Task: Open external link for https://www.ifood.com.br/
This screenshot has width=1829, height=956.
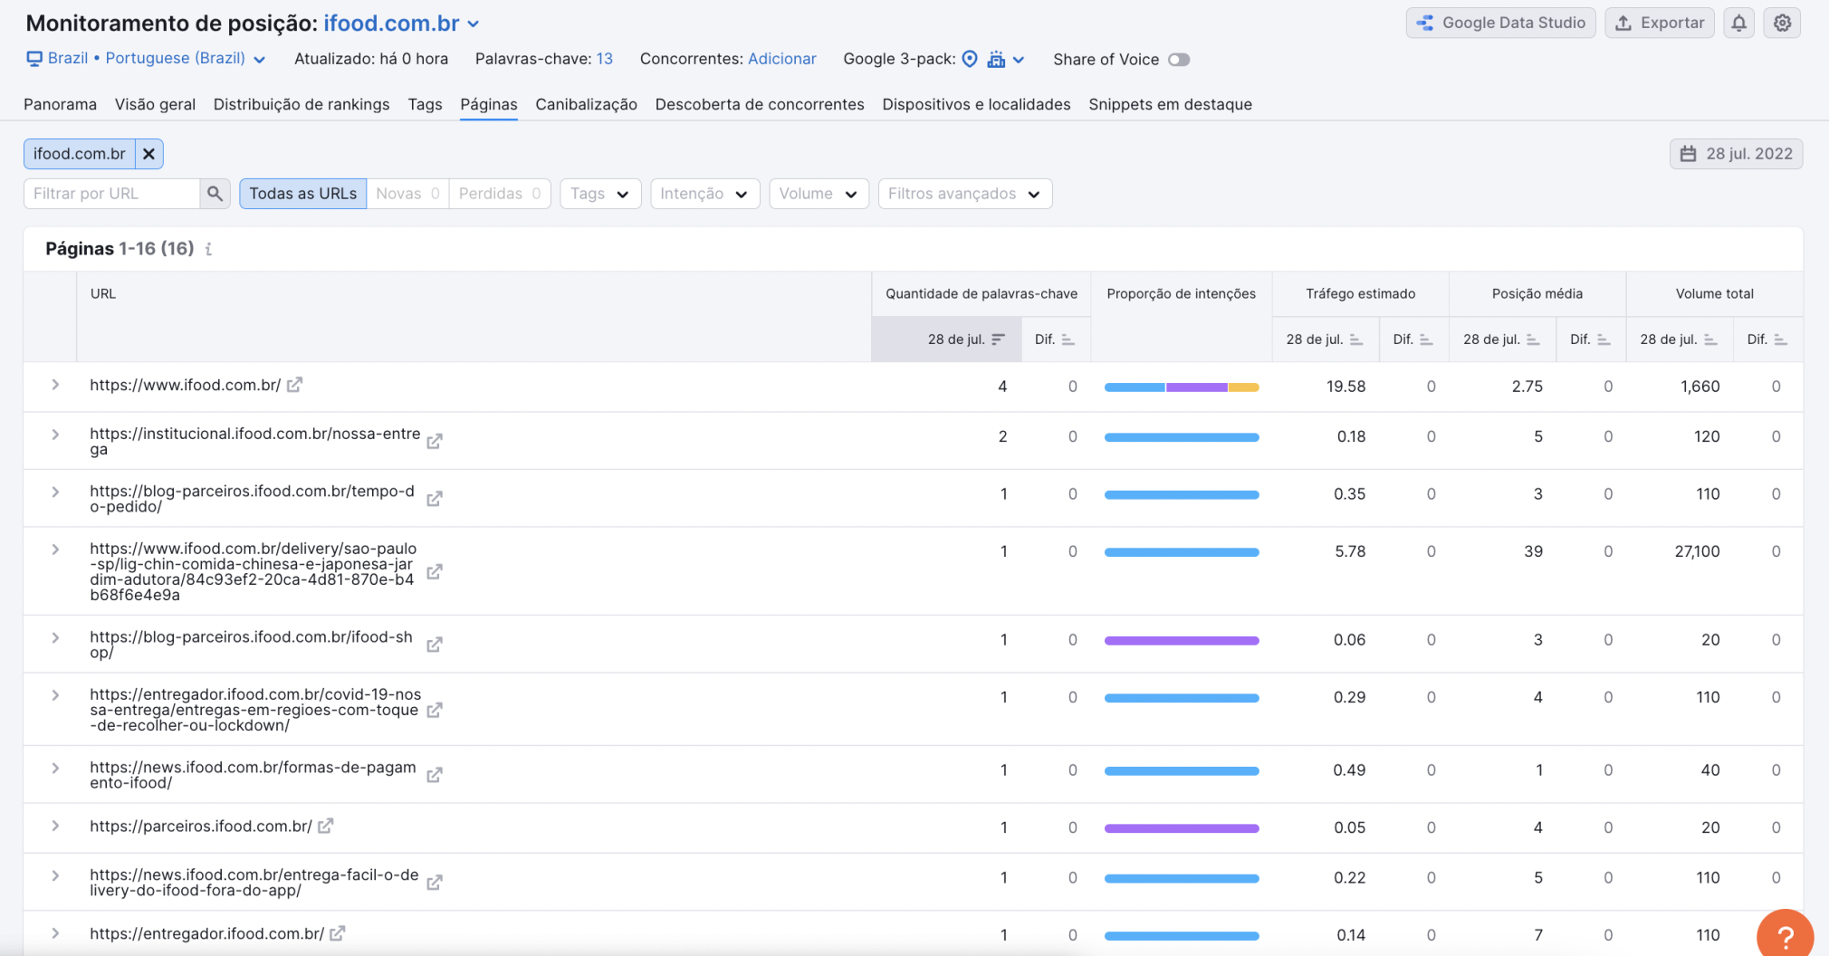Action: (294, 385)
